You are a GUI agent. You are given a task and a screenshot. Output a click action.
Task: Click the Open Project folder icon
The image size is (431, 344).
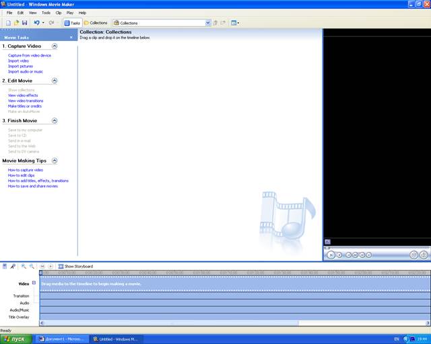pos(16,23)
